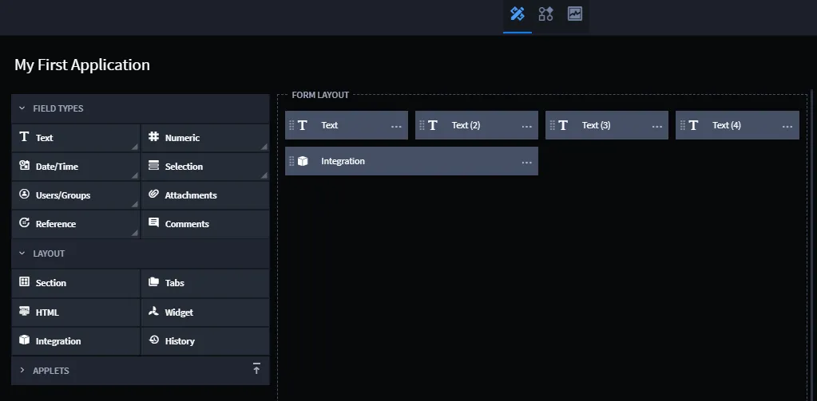Screen dimensions: 817x401
Task: Click the Attachments label in Field Types
Action: [x=191, y=195]
